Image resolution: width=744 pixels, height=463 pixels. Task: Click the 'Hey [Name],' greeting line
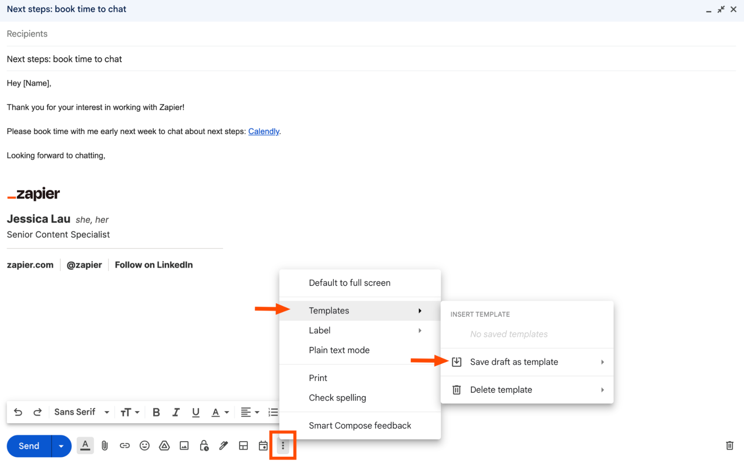tap(29, 83)
